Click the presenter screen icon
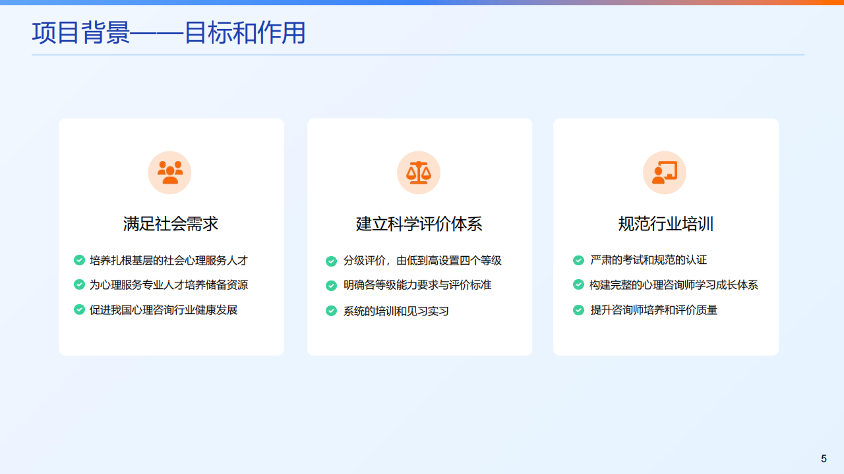The width and height of the screenshot is (844, 474). pyautogui.click(x=665, y=172)
